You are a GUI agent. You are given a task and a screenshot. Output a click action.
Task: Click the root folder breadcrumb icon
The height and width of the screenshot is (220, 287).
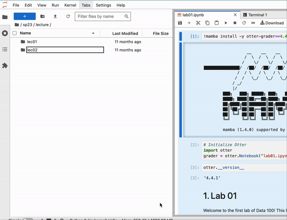17,25
